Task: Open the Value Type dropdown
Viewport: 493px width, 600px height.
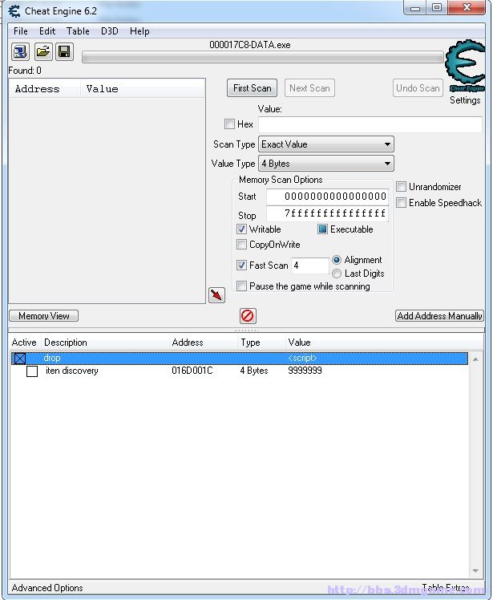Action: 326,164
